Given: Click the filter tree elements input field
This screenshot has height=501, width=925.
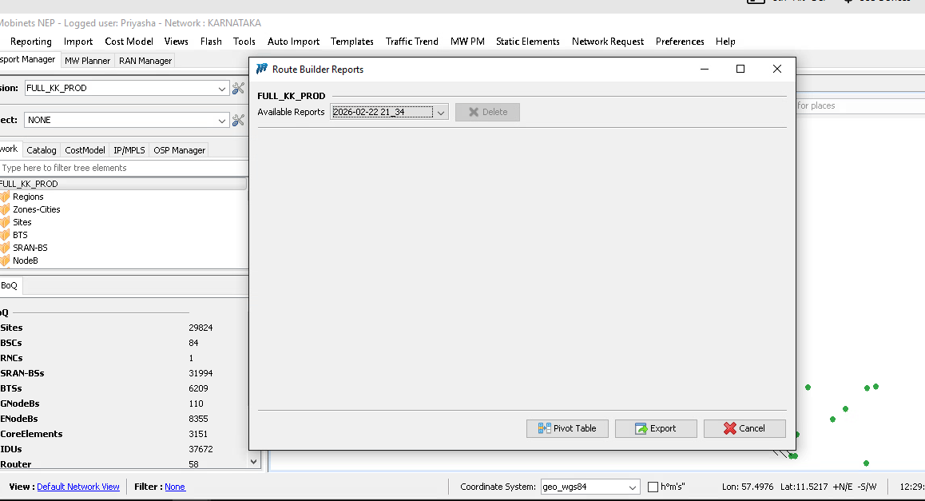Looking at the screenshot, I should point(124,168).
